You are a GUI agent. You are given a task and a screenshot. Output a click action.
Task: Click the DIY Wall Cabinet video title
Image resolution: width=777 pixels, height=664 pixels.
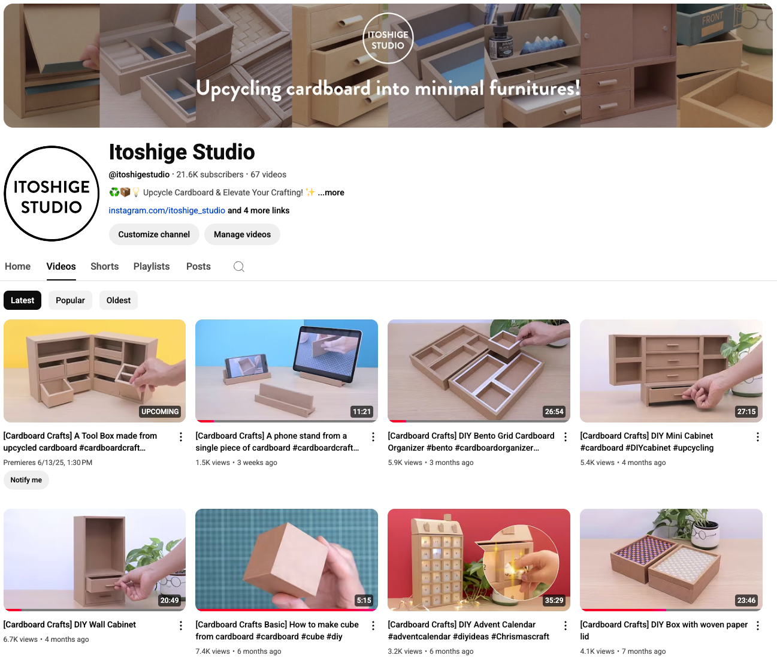(x=70, y=624)
